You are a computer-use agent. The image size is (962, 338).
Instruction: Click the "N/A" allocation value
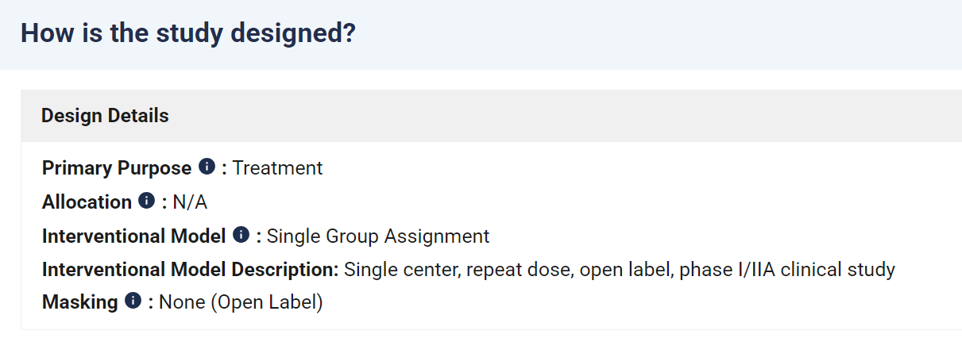(190, 202)
